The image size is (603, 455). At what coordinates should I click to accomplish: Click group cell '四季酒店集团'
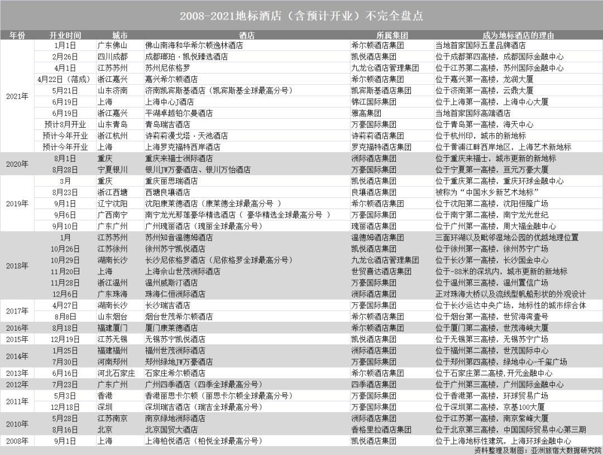[x=374, y=384]
